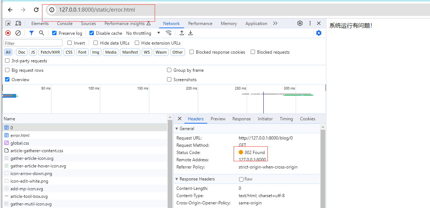Activate the inspect element picker icon
This screenshot has width=430, height=208.
[x=8, y=23]
